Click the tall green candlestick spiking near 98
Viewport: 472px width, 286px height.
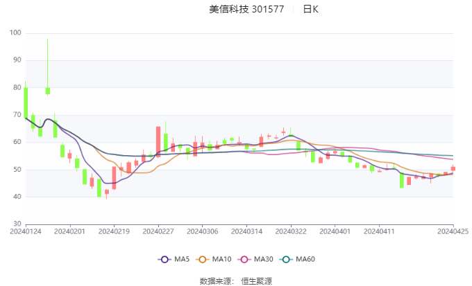[48, 67]
